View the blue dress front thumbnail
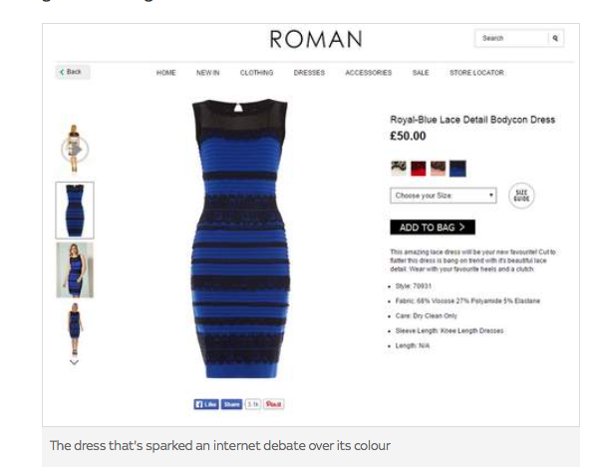This screenshot has width=594, height=476. (75, 211)
